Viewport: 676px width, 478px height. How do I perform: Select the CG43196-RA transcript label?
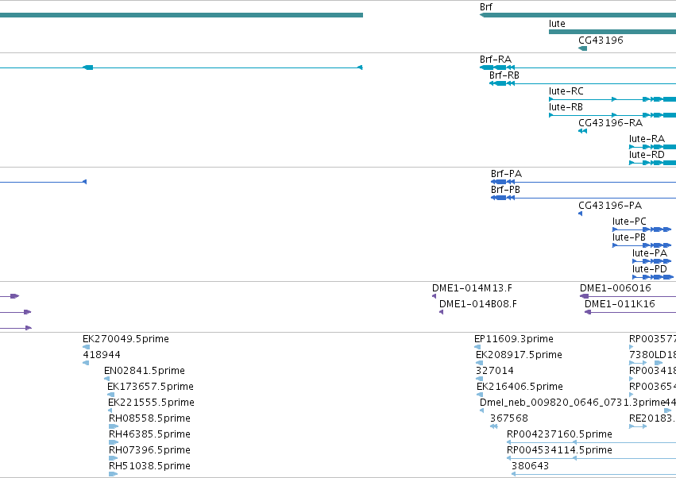(611, 123)
